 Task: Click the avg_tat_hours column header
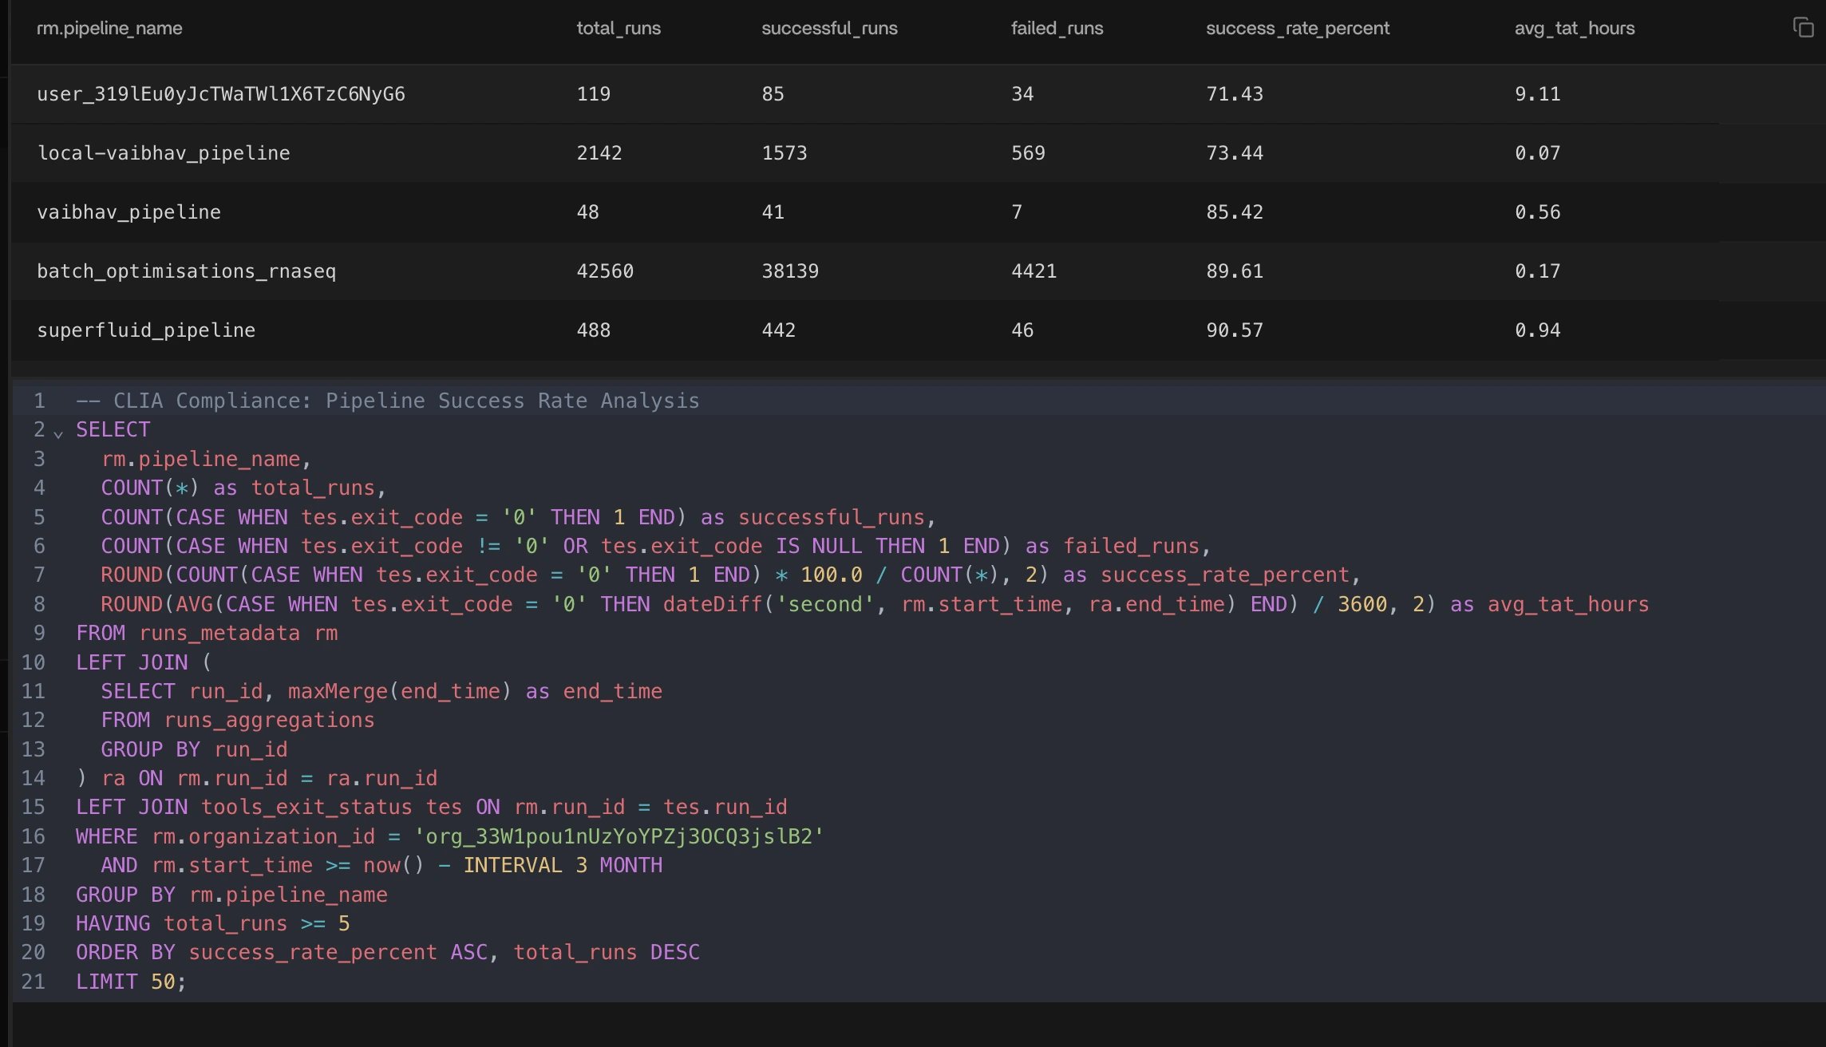[1575, 28]
